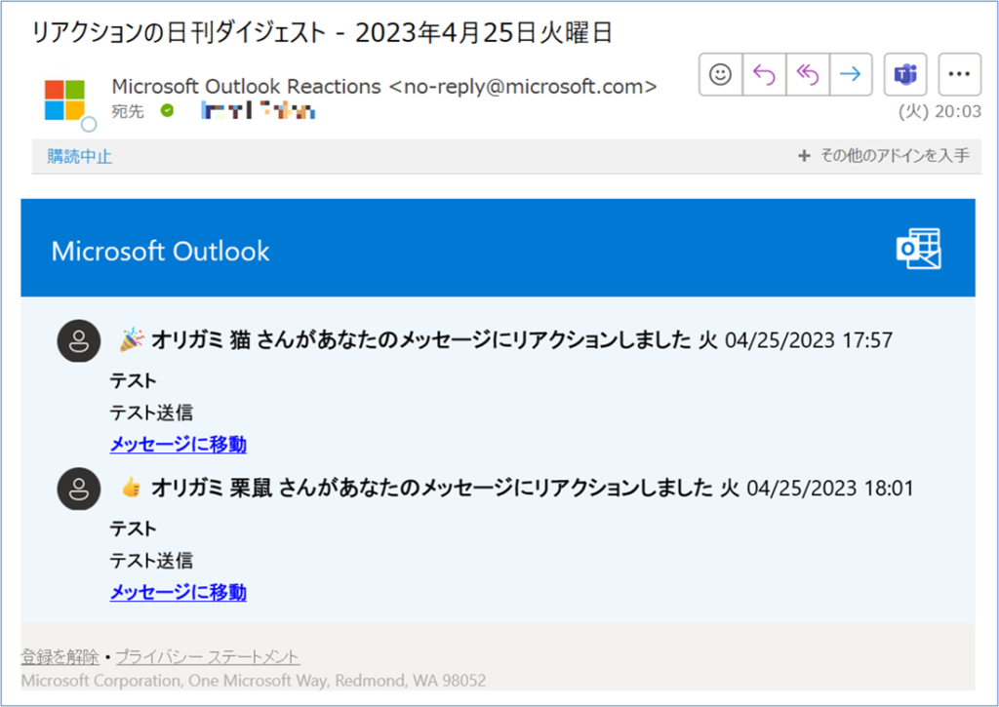Click the Reply All double-arrow icon
The image size is (999, 707).
pyautogui.click(x=808, y=75)
